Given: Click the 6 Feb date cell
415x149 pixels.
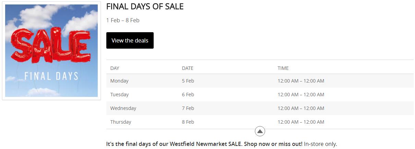Looking at the screenshot, I should tap(188, 95).
